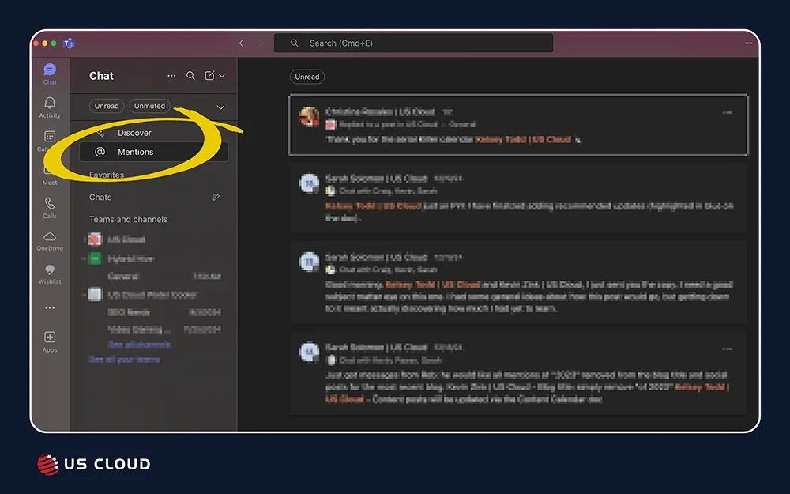Screen dimensions: 790x494
Task: Click the pencil icon beside Chats
Action: point(216,197)
